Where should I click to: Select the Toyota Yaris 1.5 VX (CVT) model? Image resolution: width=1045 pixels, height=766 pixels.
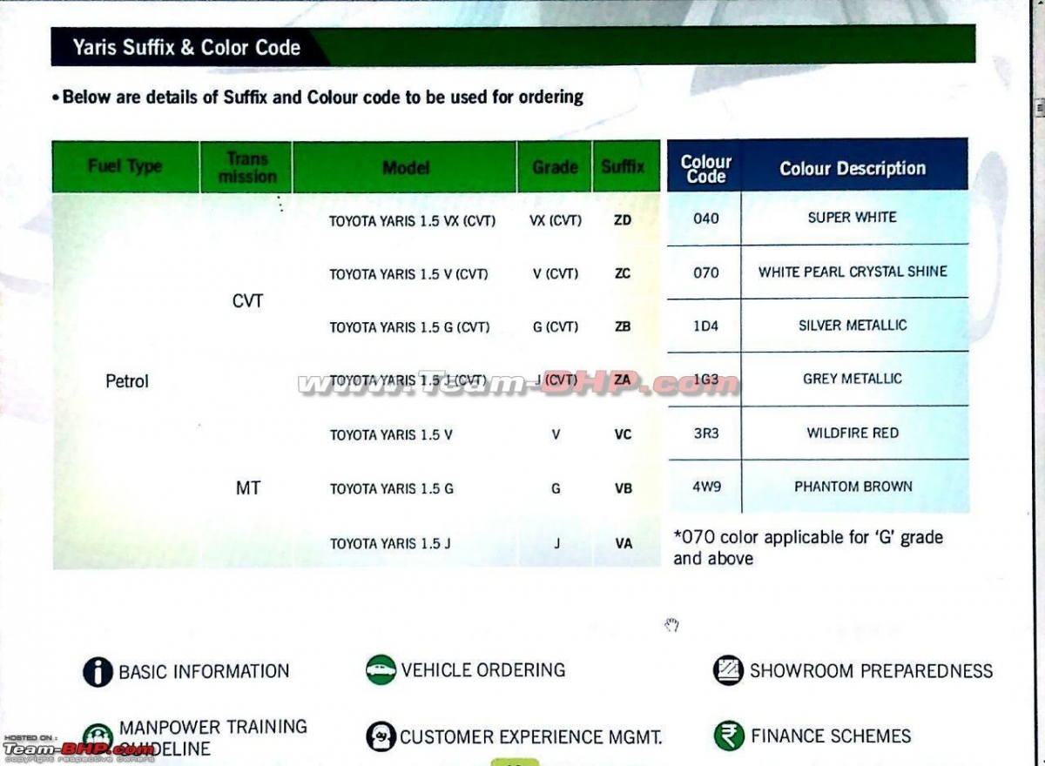point(412,221)
